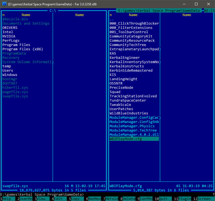Select the KIS folder
Viewport: 215px width, 201px height.
pyautogui.click(x=113, y=75)
